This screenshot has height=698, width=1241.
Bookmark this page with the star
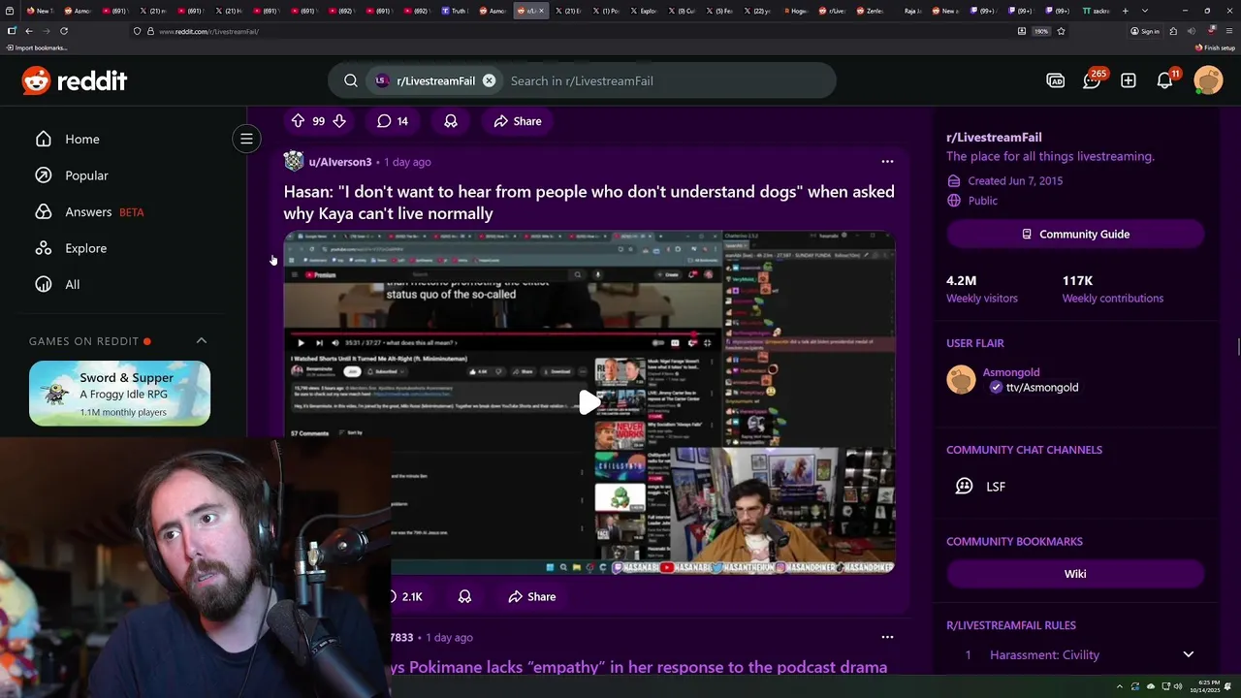[1061, 31]
